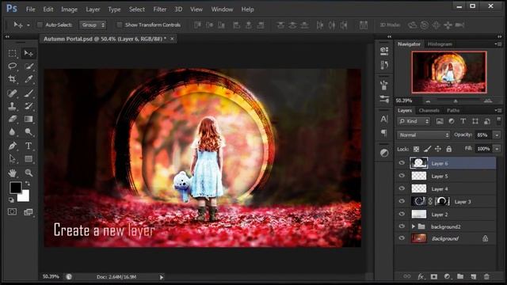Image resolution: width=507 pixels, height=285 pixels.
Task: Delete layer with trash icon
Action: point(486,276)
